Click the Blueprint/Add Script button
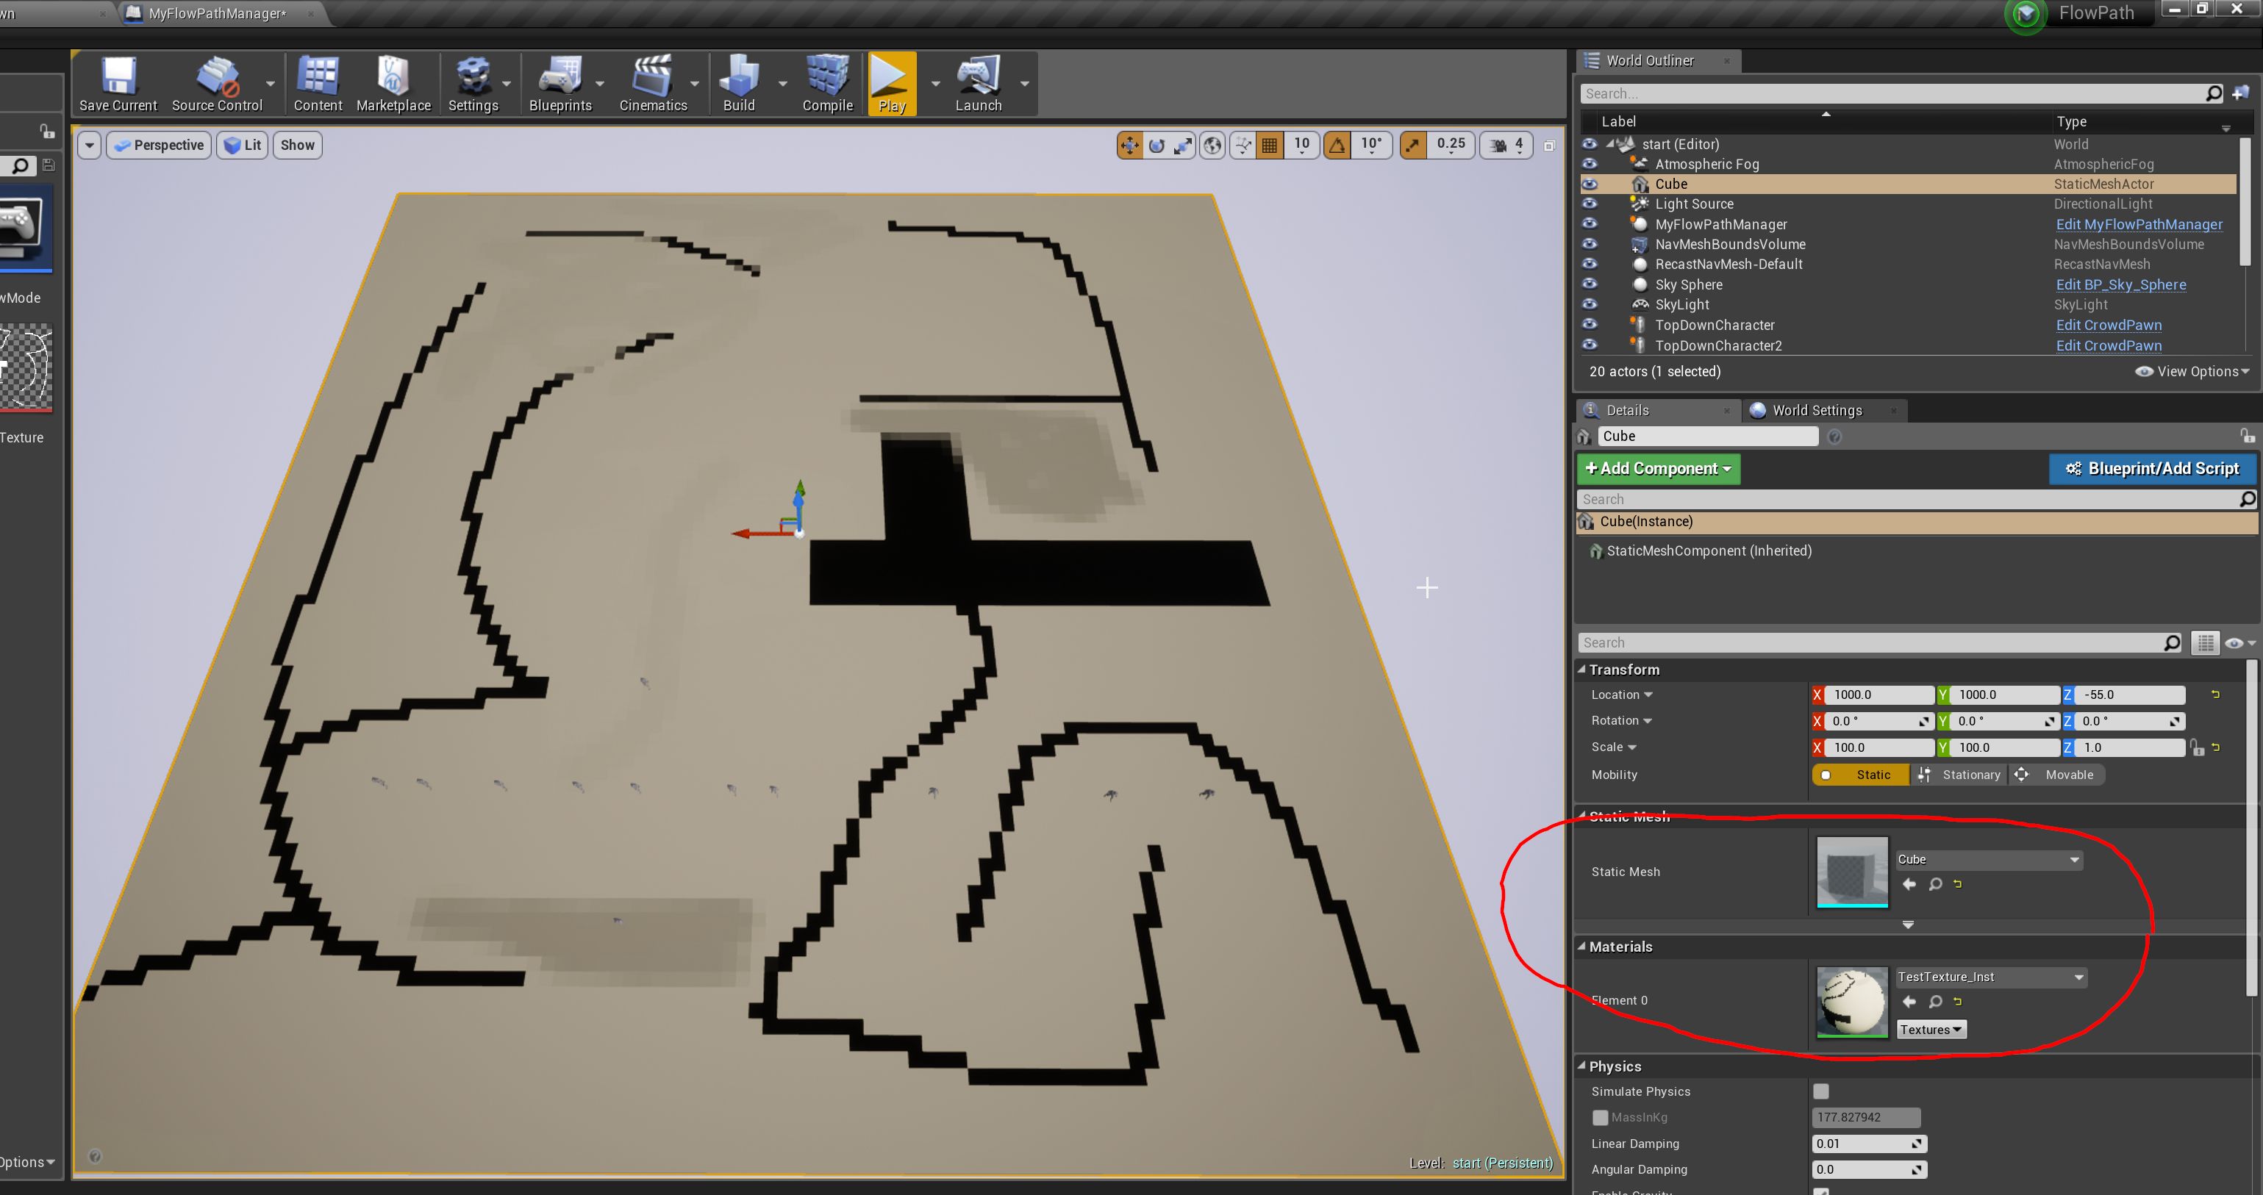This screenshot has height=1195, width=2263. pyautogui.click(x=2151, y=469)
